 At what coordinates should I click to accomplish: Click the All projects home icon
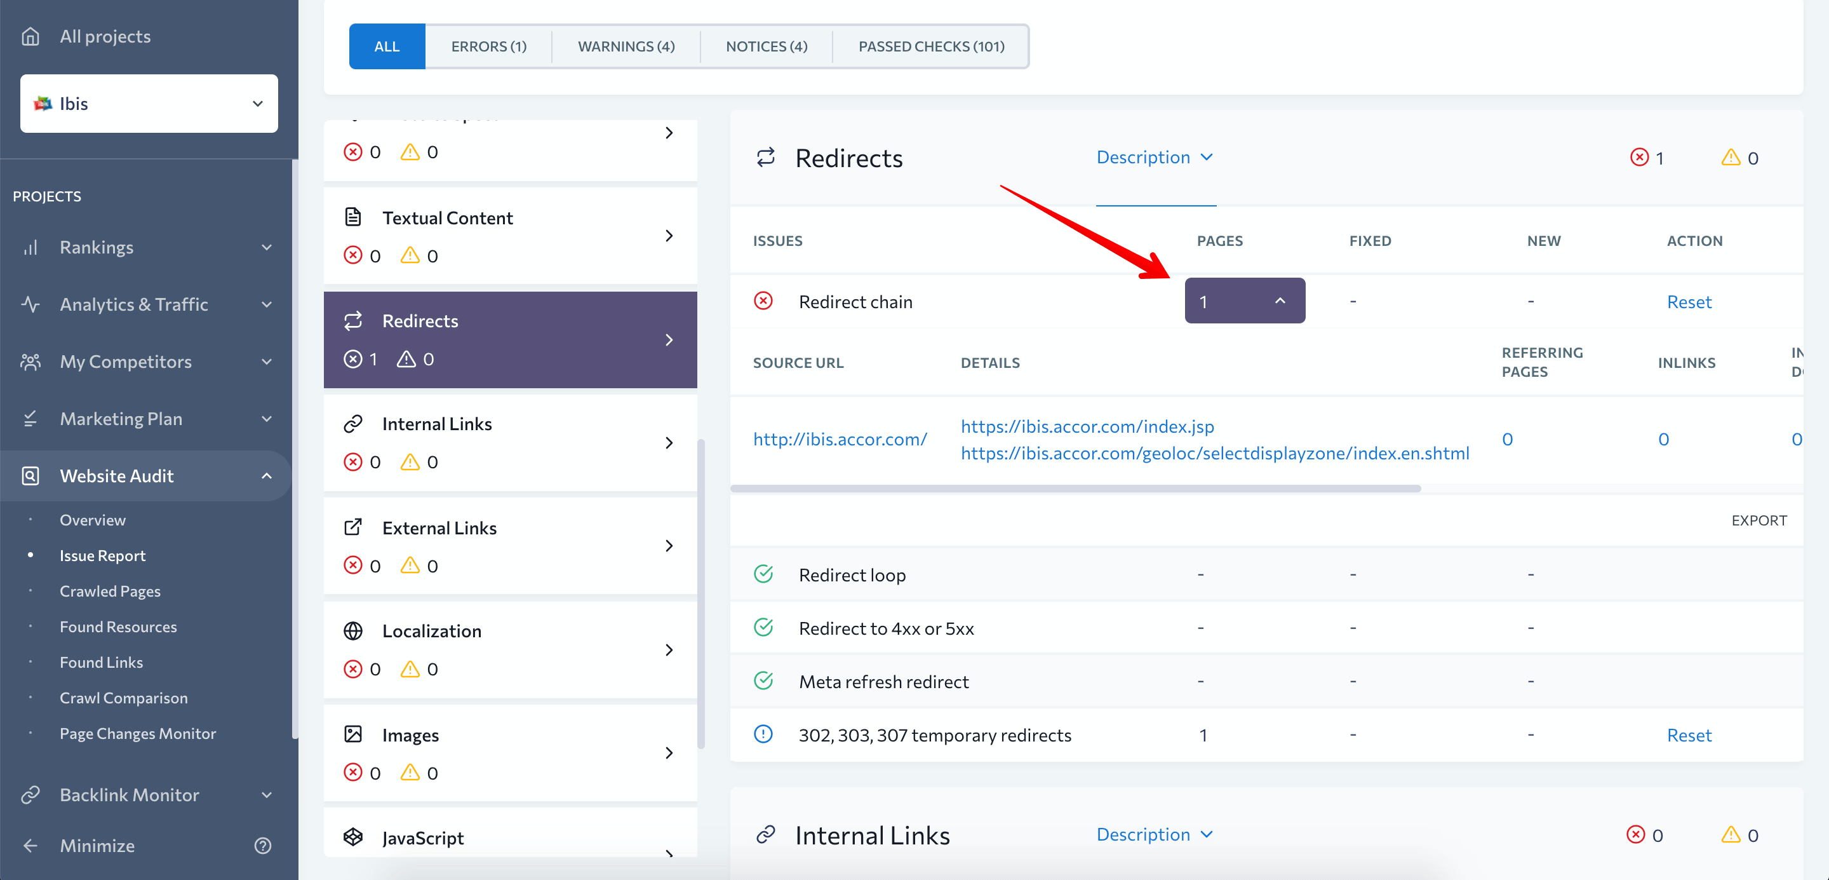pyautogui.click(x=30, y=36)
